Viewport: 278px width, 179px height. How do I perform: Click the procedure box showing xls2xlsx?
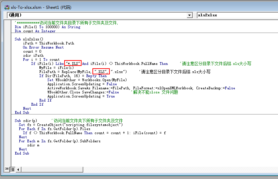(x=237, y=15)
